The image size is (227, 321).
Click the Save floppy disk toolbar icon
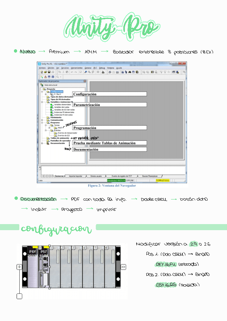tap(49, 72)
